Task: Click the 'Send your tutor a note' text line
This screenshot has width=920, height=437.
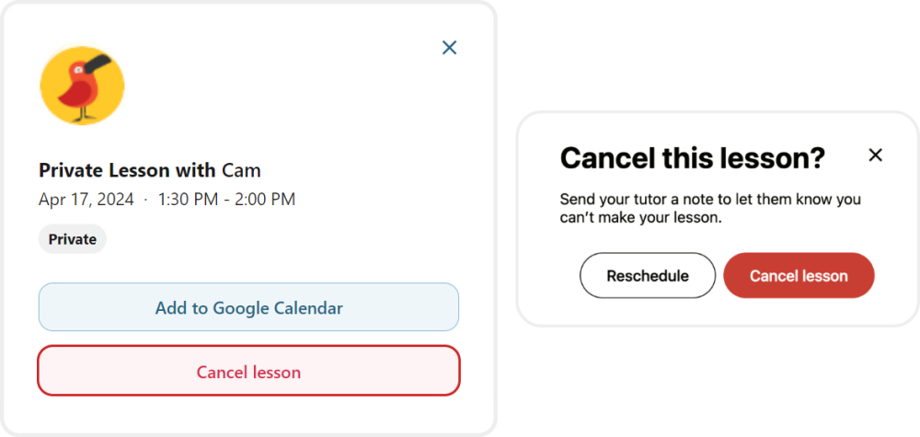Action: 709,199
